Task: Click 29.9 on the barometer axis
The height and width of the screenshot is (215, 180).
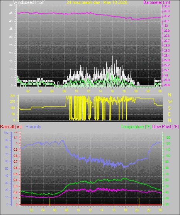Action: point(167,31)
